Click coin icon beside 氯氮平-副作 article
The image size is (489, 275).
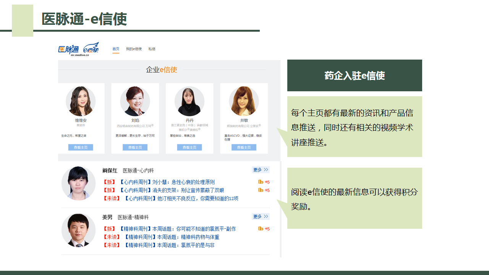[261, 229]
